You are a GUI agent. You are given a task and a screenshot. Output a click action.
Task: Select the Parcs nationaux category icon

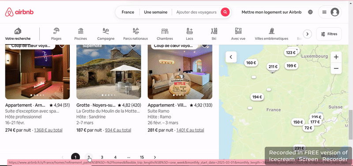[135, 34]
